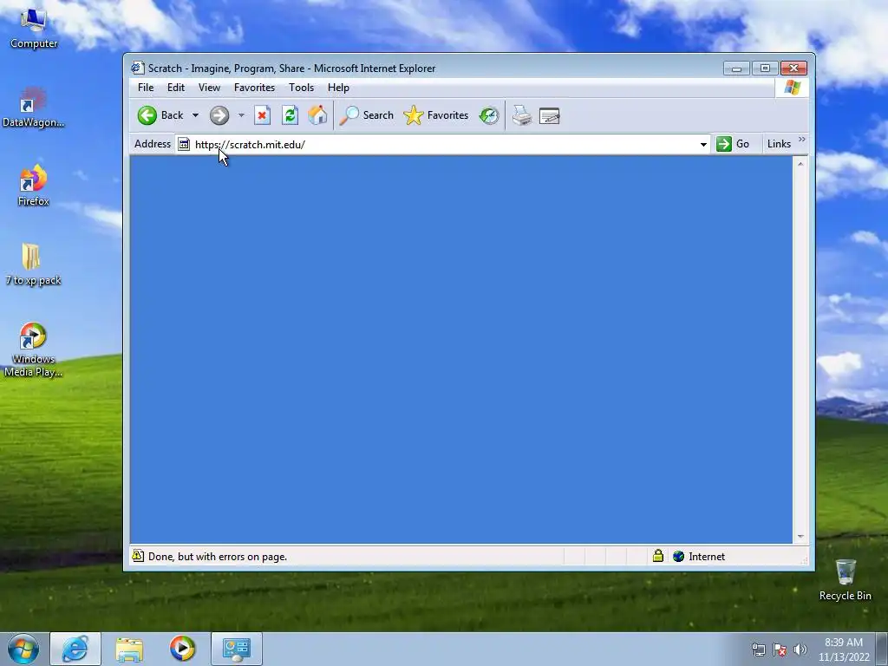Close the Internet Explorer window
888x666 pixels.
pyautogui.click(x=793, y=69)
